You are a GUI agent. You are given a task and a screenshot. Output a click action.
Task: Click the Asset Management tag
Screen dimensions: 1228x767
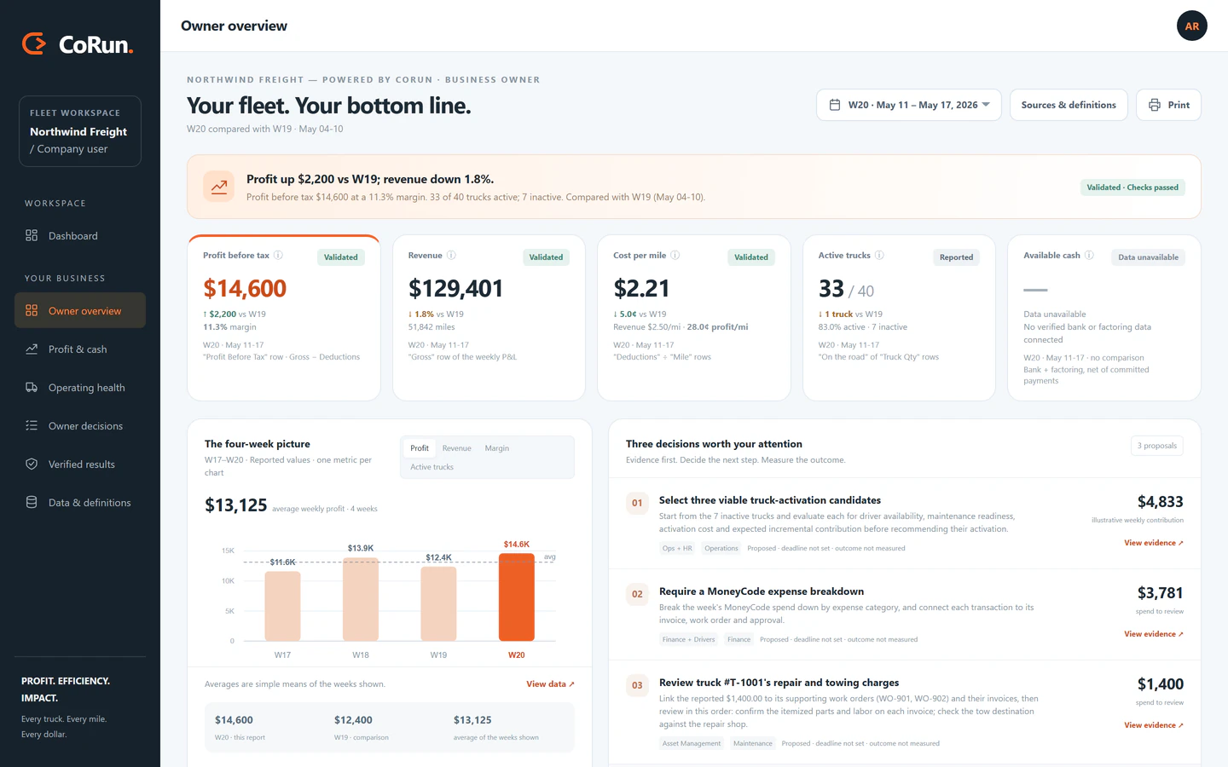click(692, 743)
